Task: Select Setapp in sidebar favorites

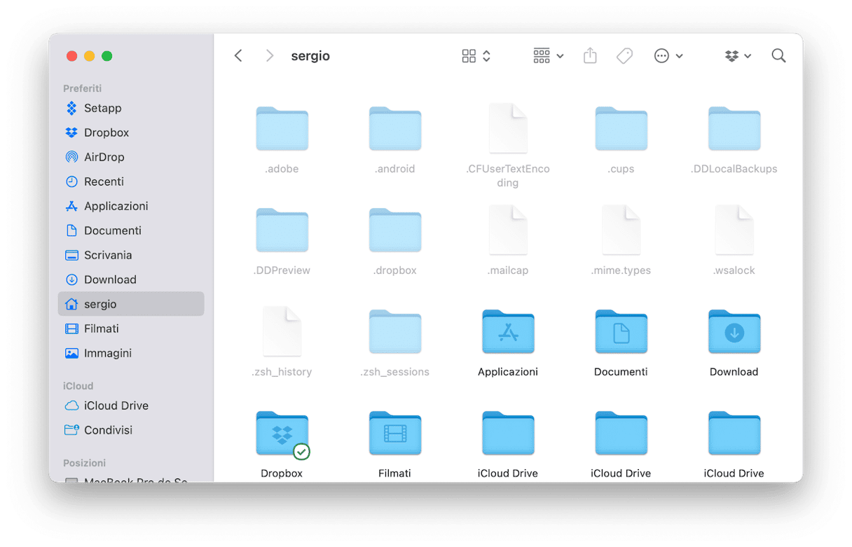Action: 102,108
